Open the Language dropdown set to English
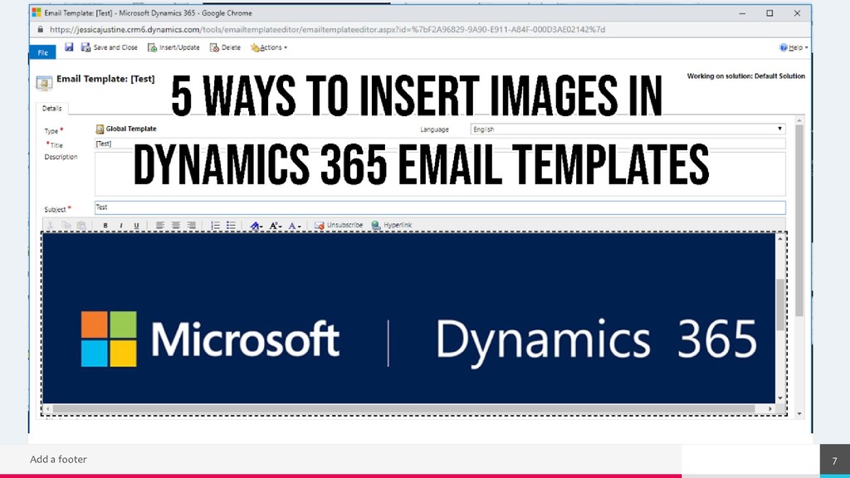Viewport: 850px width, 478px height. pos(628,129)
